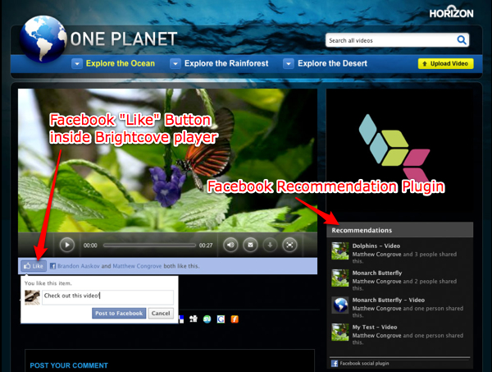Share via the Google bookmark icon

point(221,319)
